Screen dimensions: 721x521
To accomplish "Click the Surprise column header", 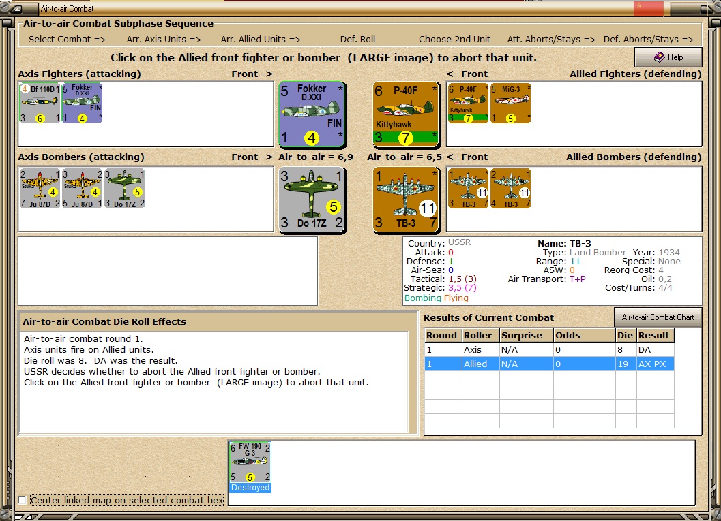I will pos(527,336).
